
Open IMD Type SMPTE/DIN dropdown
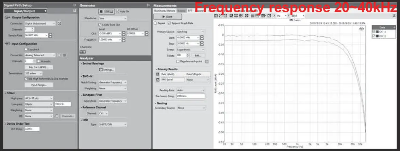(113, 125)
